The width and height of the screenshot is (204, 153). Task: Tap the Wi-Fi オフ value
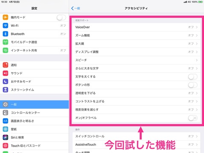coord(63,25)
